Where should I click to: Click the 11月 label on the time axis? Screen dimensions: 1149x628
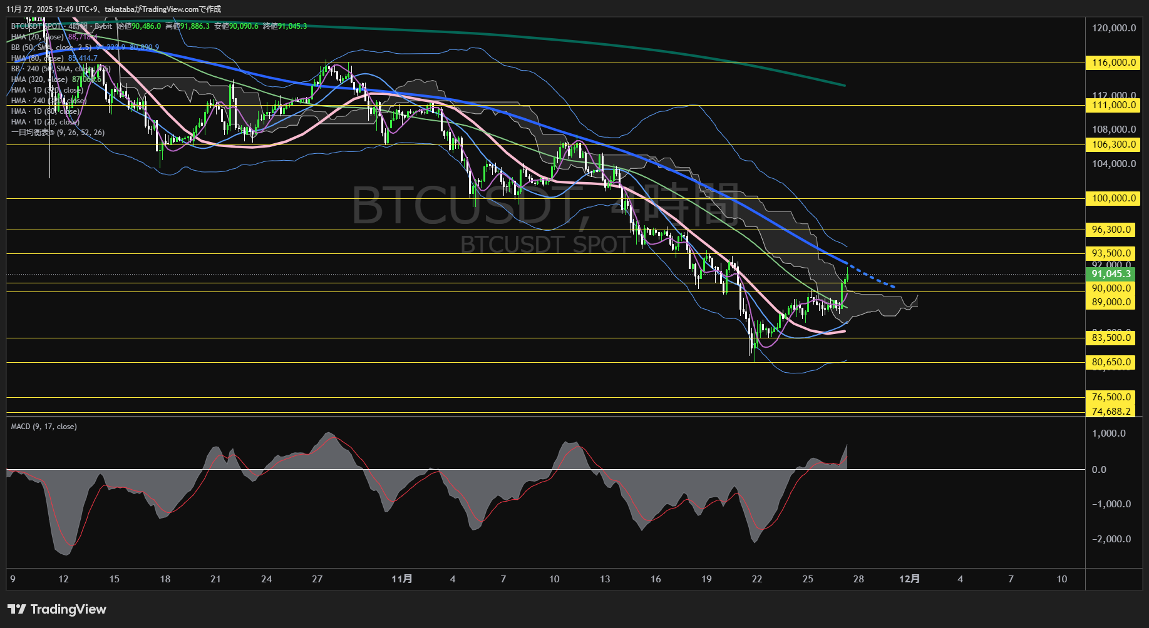[x=404, y=579]
